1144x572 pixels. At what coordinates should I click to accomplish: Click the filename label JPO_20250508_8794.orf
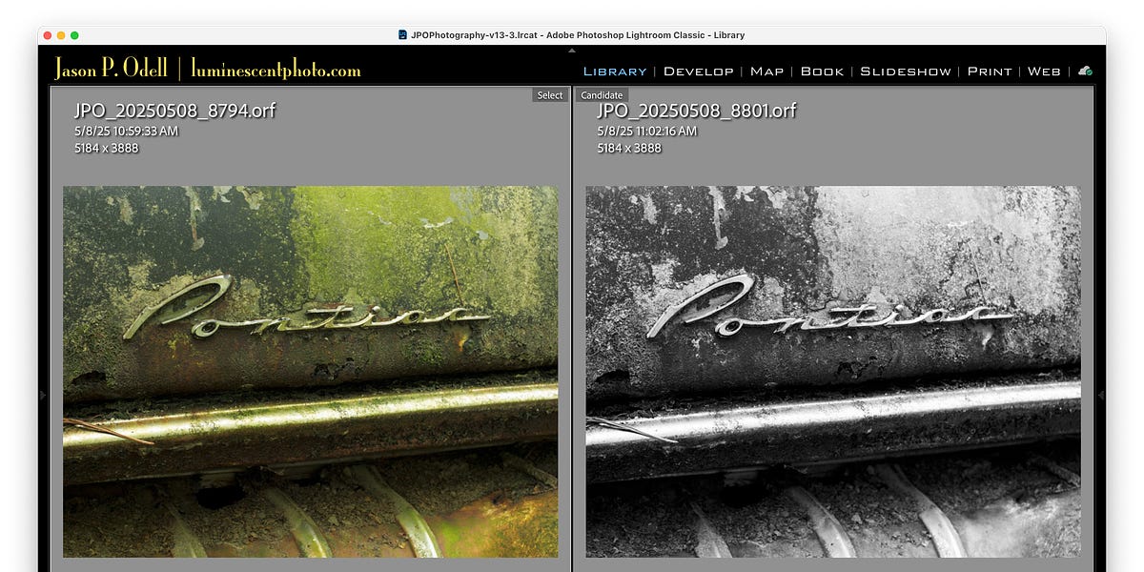(x=174, y=111)
